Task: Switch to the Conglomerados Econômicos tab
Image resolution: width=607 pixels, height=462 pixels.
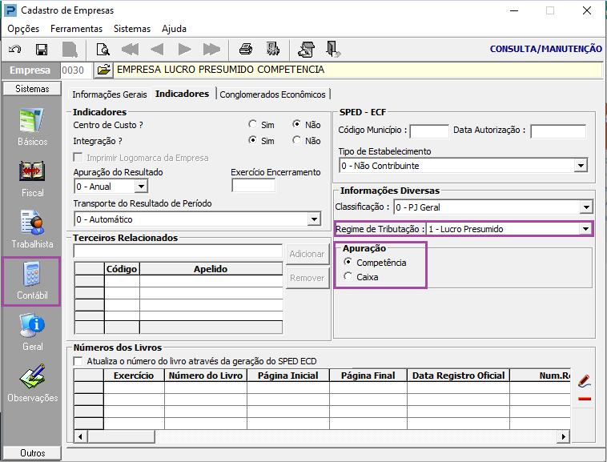Action: 272,94
